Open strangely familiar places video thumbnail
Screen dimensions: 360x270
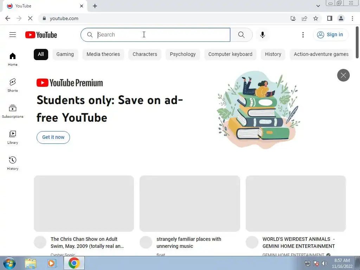pos(189,204)
